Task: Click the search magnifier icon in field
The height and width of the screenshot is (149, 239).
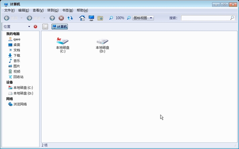Action: (x=232, y=18)
